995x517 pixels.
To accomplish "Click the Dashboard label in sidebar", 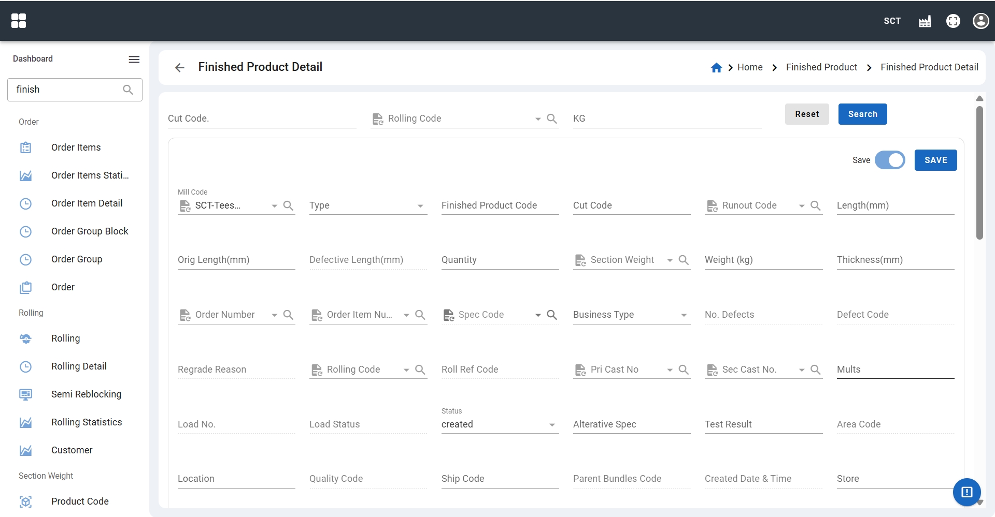I will [33, 59].
